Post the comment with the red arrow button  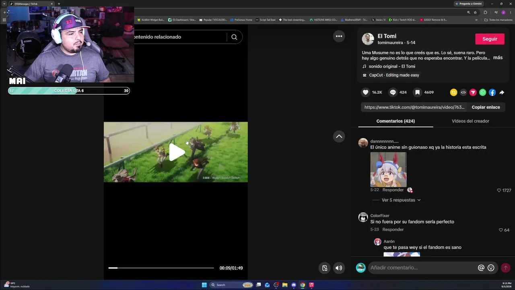505,268
